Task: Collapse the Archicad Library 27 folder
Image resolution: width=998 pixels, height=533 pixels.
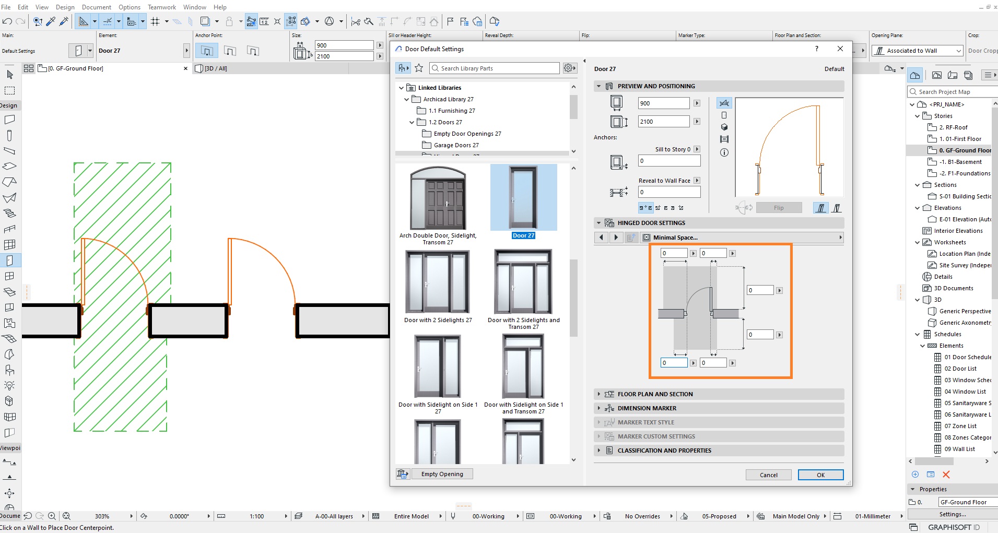Action: 406,99
